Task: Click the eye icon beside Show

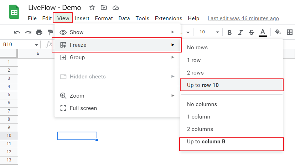Action: pos(63,32)
